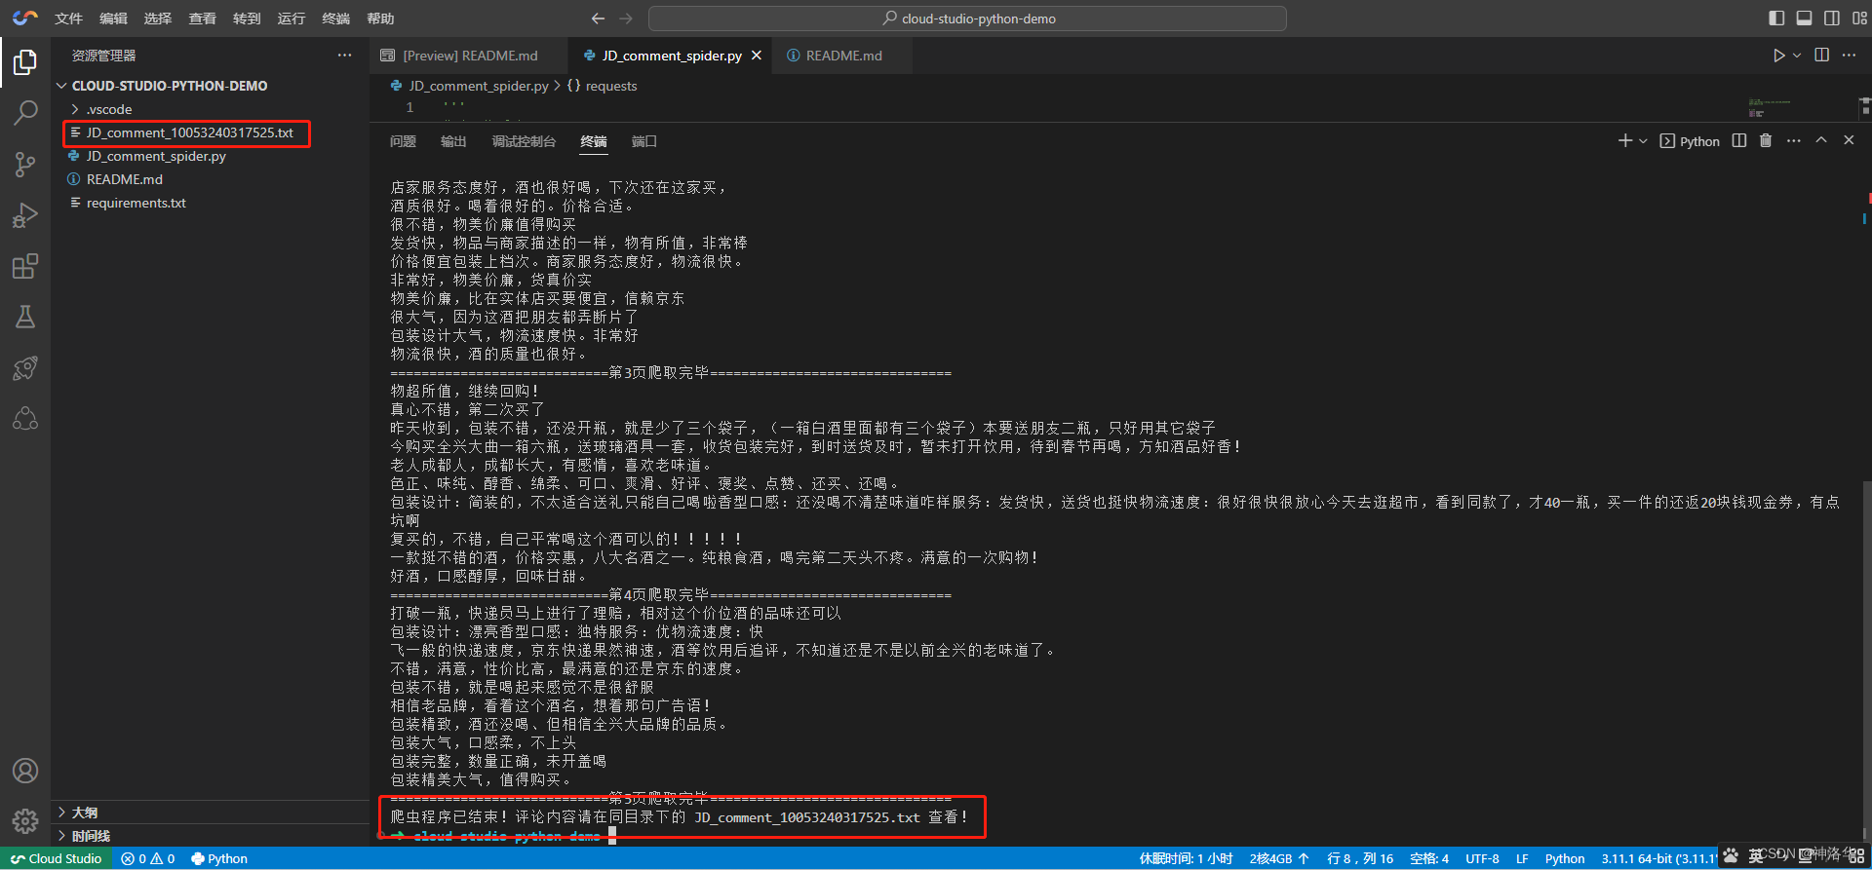This screenshot has width=1872, height=870.
Task: Close the terminal panel
Action: click(1849, 141)
